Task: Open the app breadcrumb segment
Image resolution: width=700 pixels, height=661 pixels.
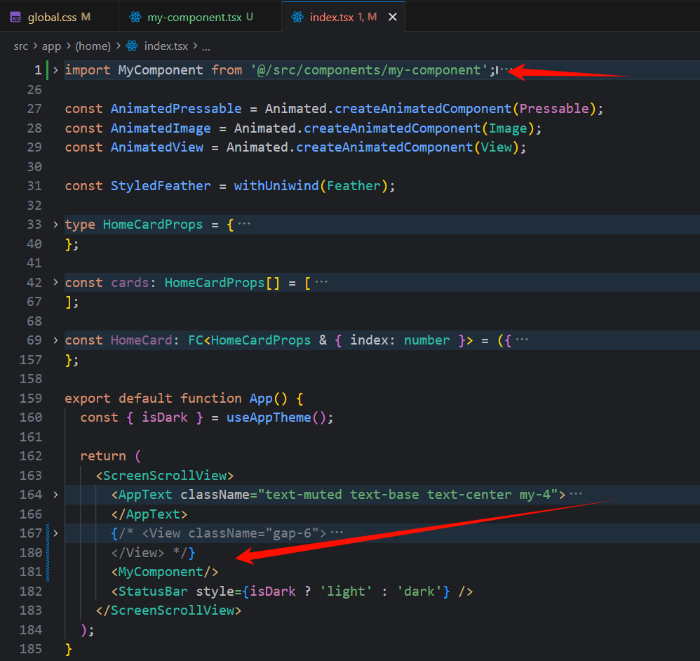Action: click(x=51, y=46)
